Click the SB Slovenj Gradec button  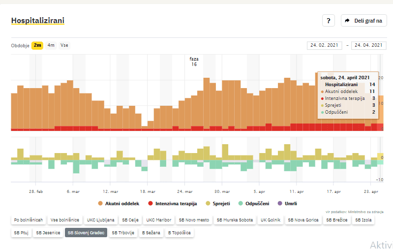tap(85, 232)
